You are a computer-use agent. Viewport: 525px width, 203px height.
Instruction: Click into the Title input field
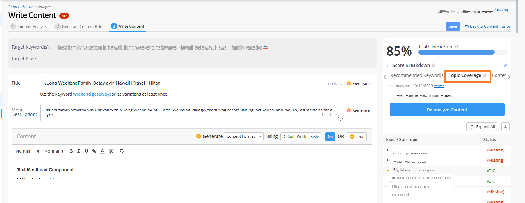tap(183, 83)
